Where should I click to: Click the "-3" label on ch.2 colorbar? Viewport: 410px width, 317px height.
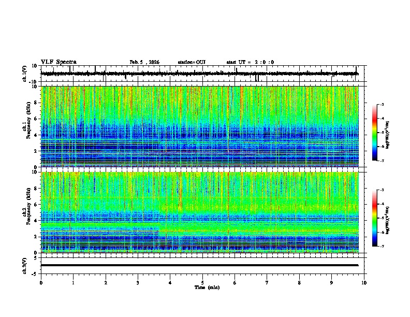tap(382, 190)
